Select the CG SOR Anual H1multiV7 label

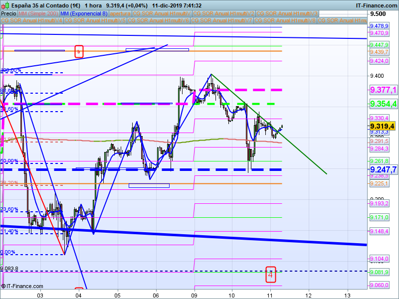pos(221,20)
